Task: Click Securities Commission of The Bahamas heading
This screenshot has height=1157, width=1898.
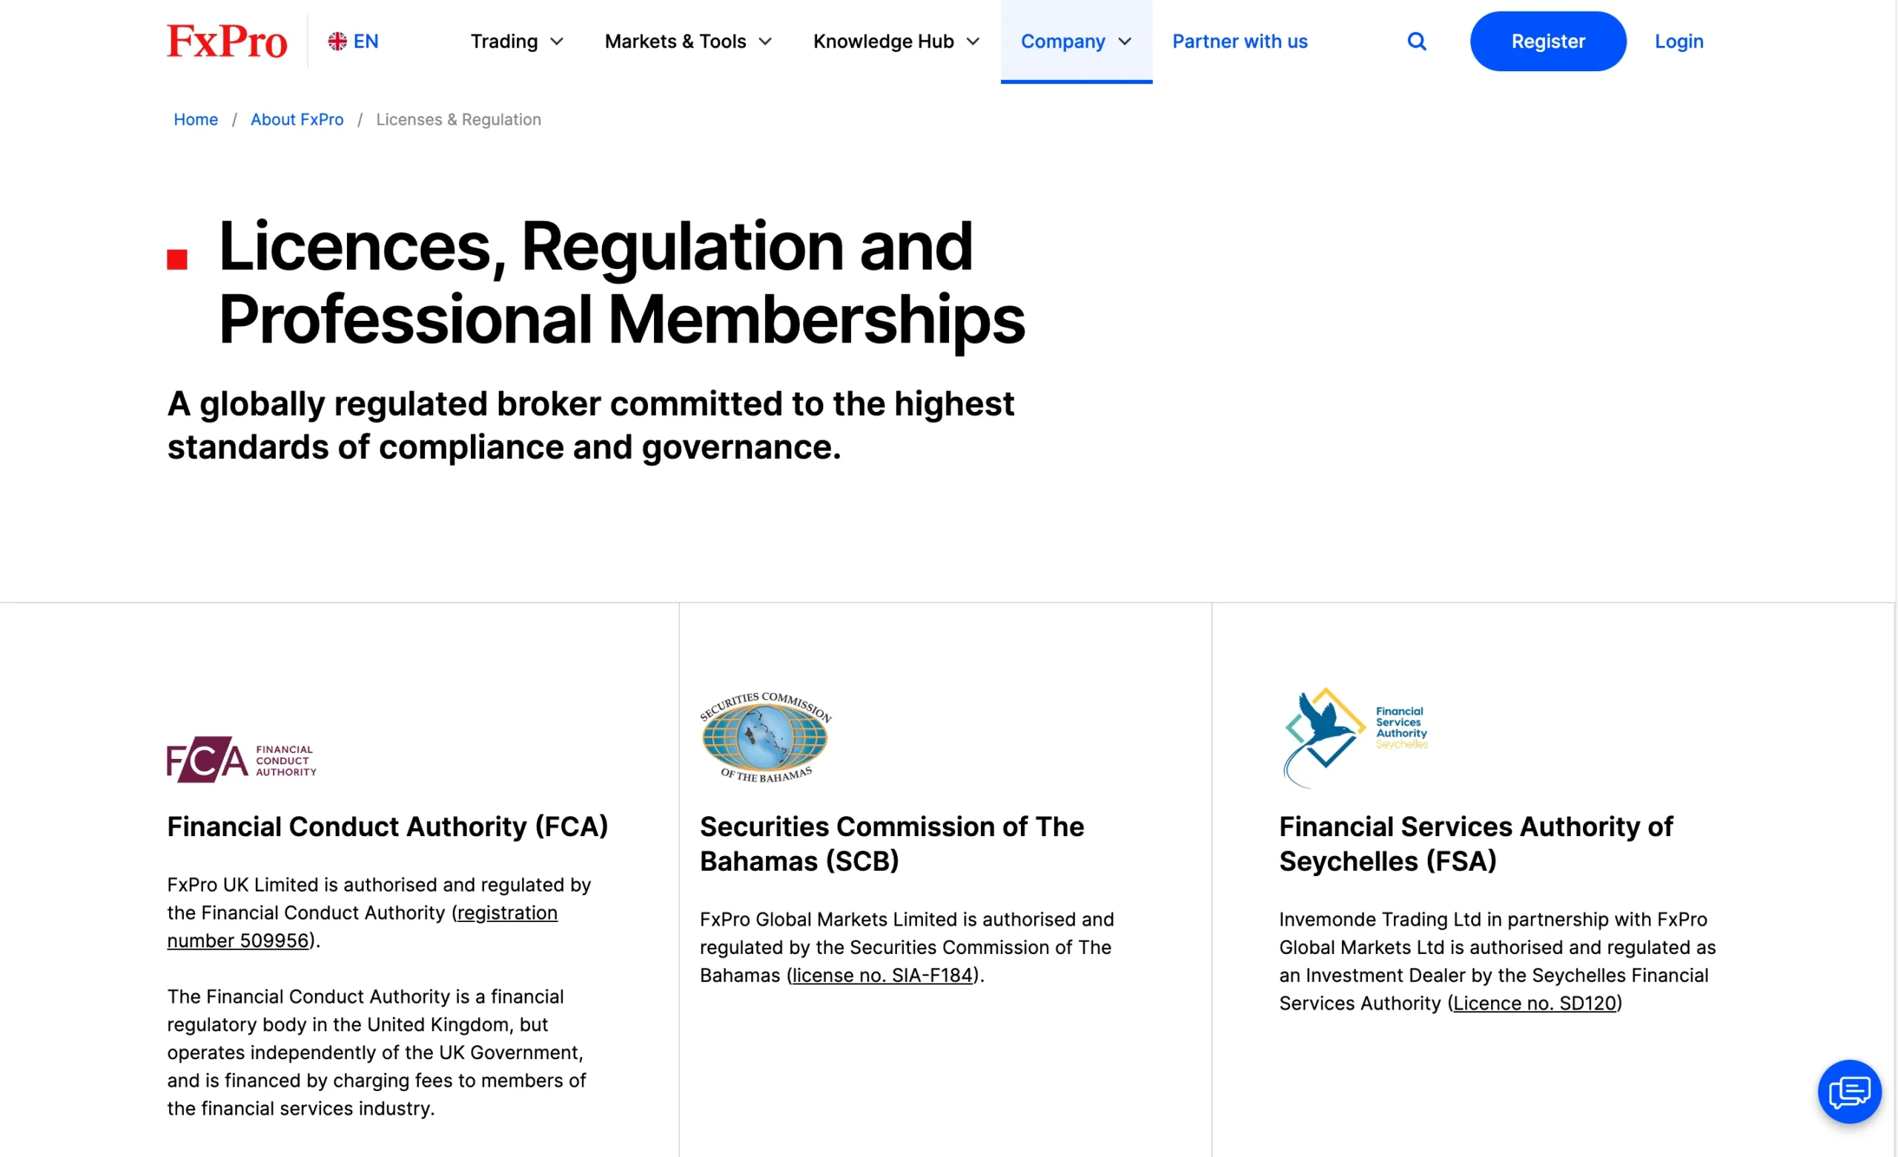Action: [891, 843]
